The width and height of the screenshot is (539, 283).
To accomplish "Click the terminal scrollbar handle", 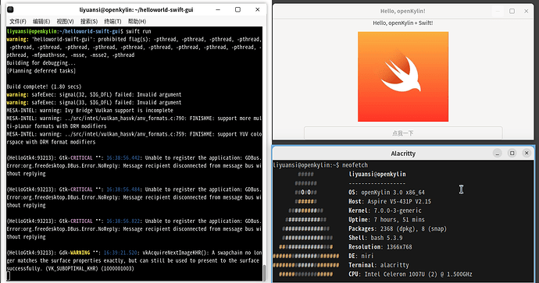I will (x=264, y=273).
